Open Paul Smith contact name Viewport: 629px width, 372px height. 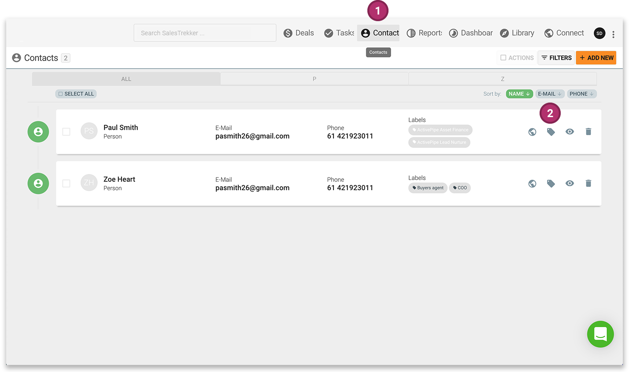[x=121, y=127]
